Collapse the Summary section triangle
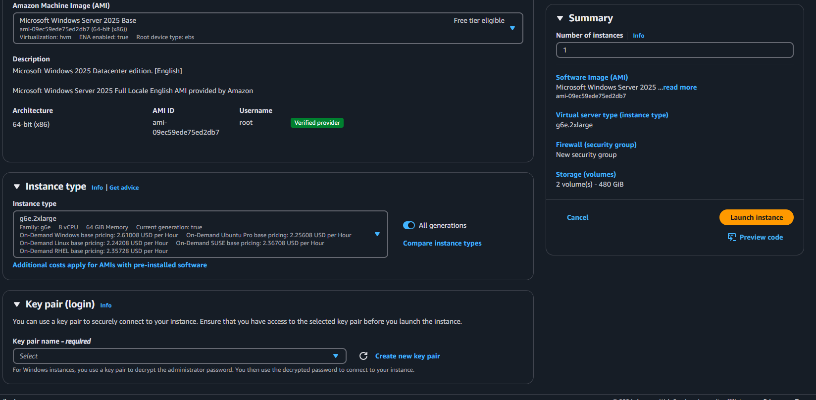 pos(560,18)
